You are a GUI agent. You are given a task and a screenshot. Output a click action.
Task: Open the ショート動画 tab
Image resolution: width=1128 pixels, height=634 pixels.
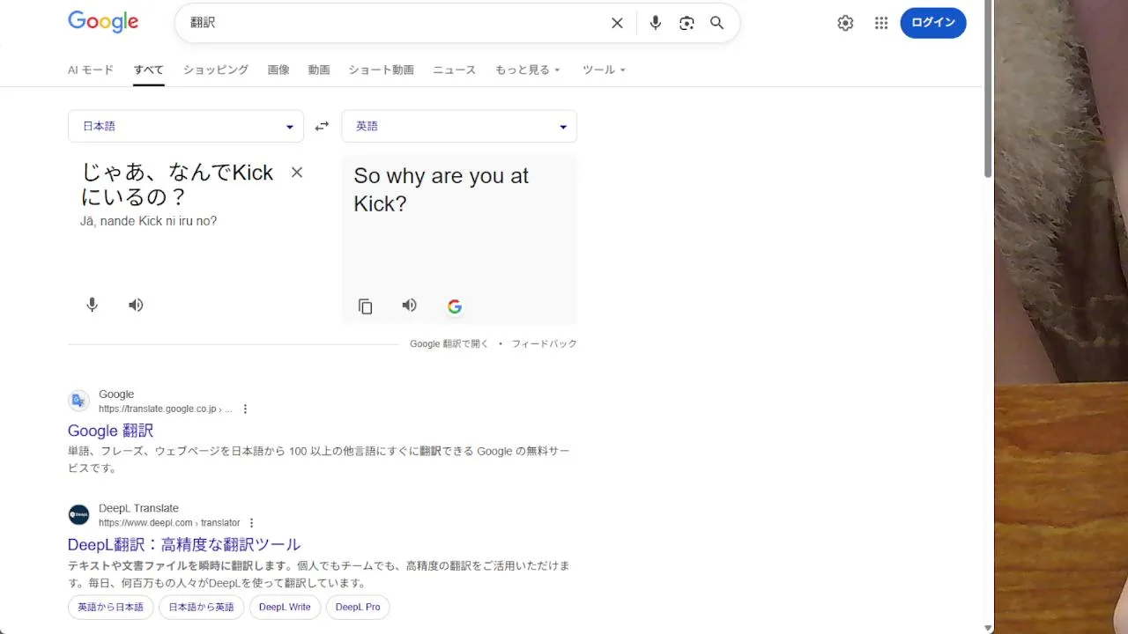click(381, 70)
